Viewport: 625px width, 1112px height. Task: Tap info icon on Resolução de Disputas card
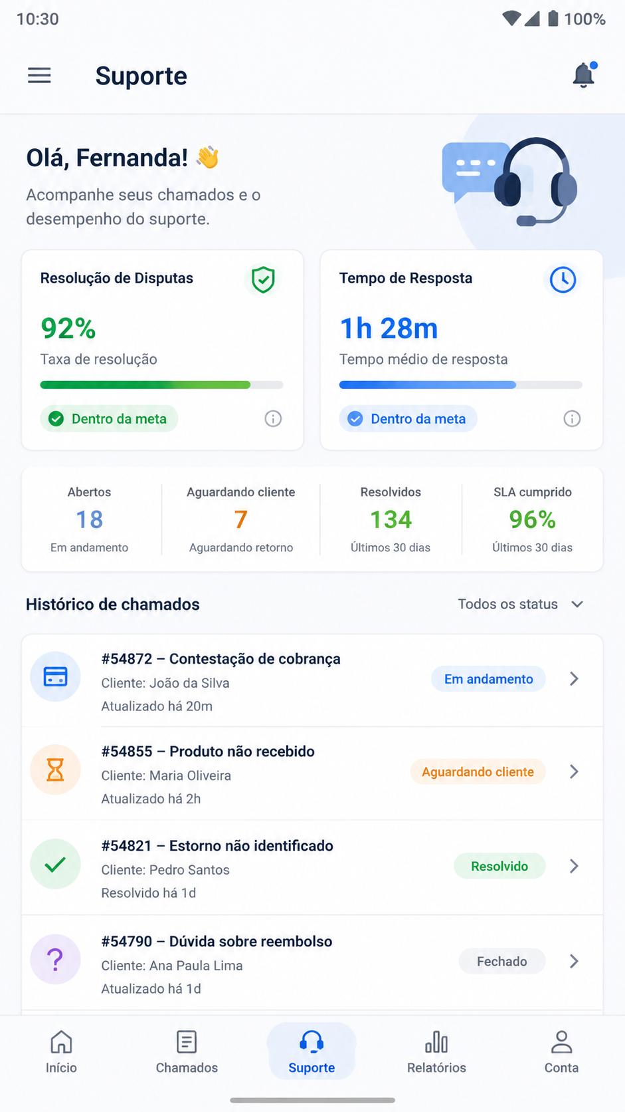tap(273, 418)
